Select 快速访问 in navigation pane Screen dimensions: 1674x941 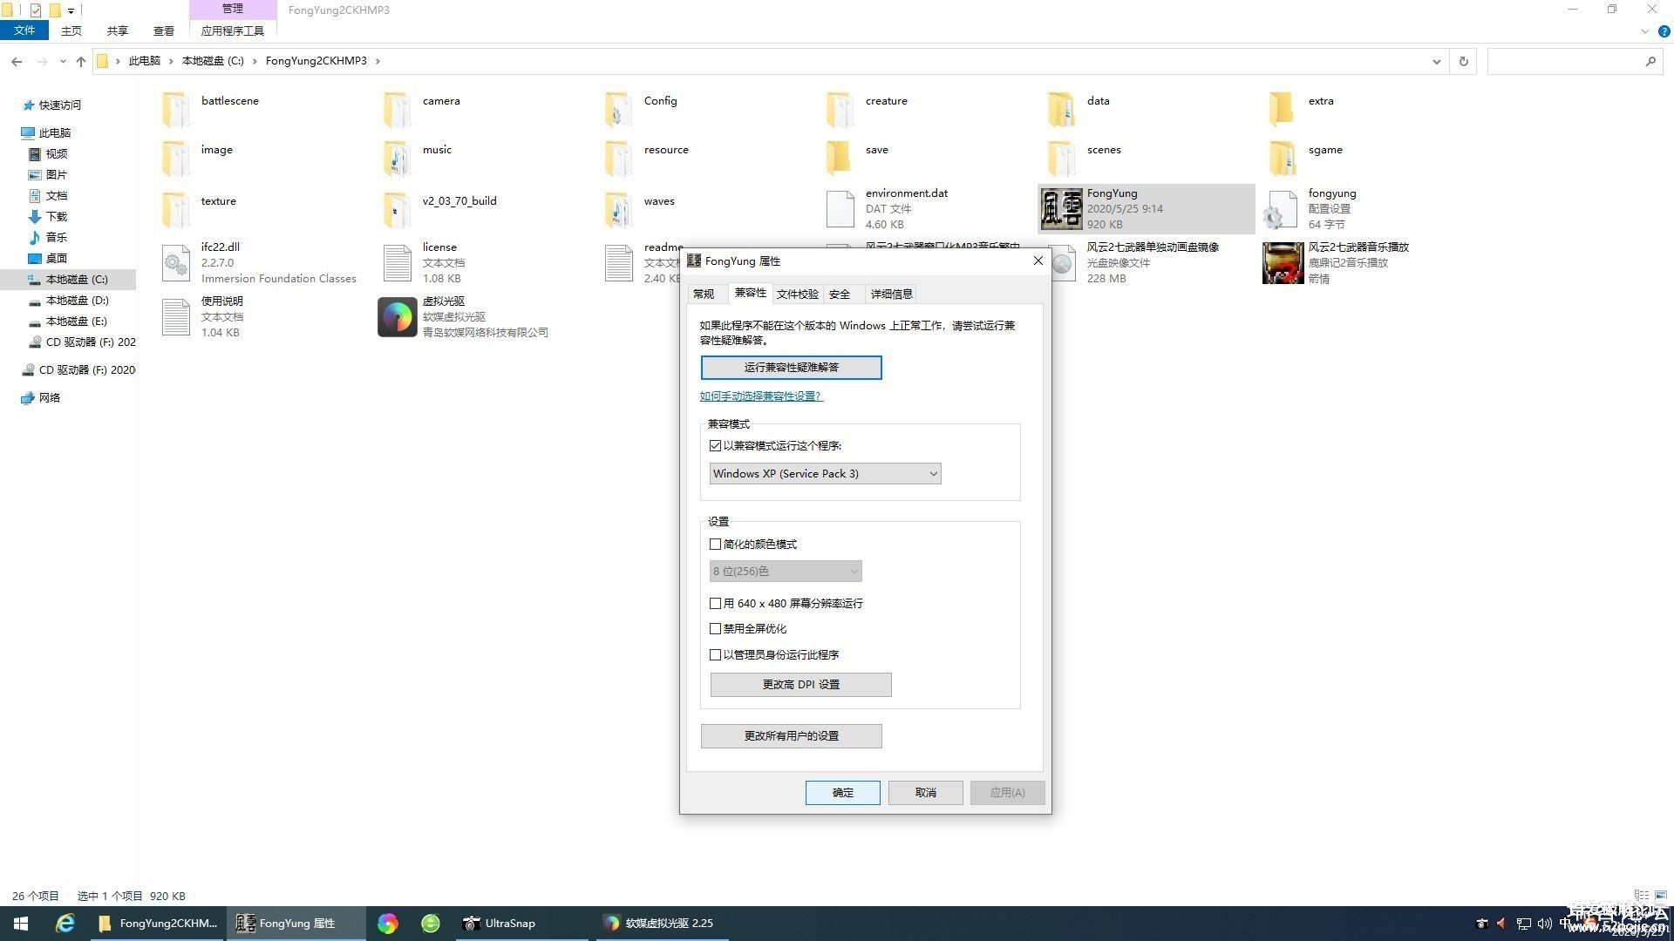coord(59,105)
